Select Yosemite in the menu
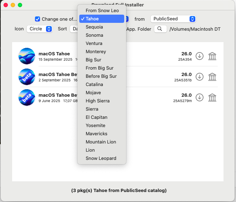Viewport: 236px width, 202px height. [102, 125]
